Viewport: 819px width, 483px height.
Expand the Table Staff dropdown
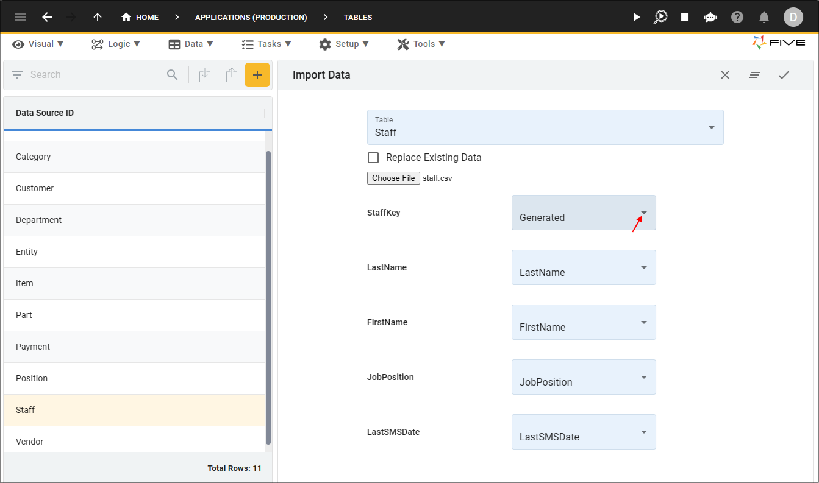click(x=545, y=127)
